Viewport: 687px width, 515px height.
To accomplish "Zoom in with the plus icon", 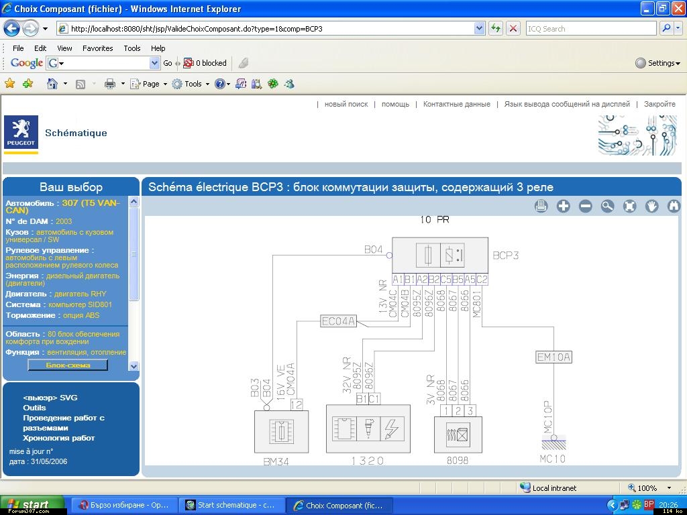I will pyautogui.click(x=564, y=206).
